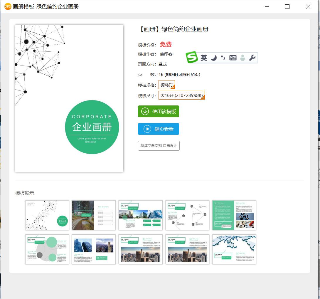This screenshot has height=299, width=320.
Task: Click the 翻页看看 blue button
Action: point(158,129)
